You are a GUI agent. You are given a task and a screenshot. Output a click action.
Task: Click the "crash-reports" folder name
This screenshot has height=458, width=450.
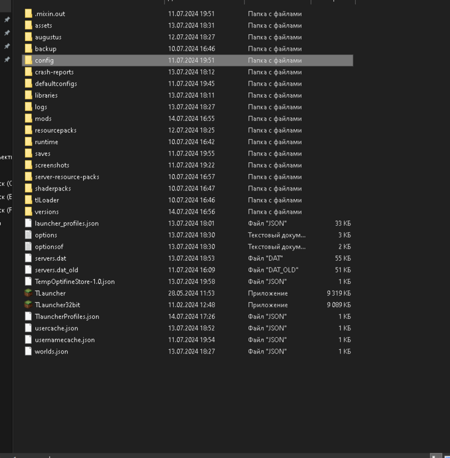pos(54,72)
